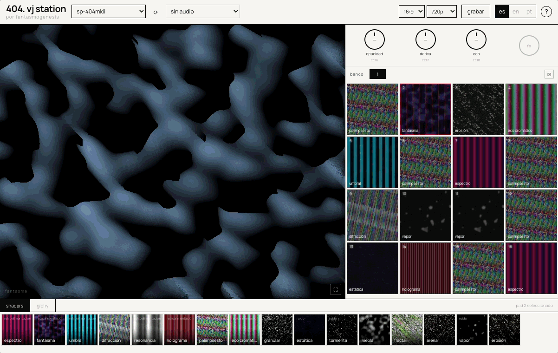Pick the resonancia shader in bottom strip

[147, 330]
